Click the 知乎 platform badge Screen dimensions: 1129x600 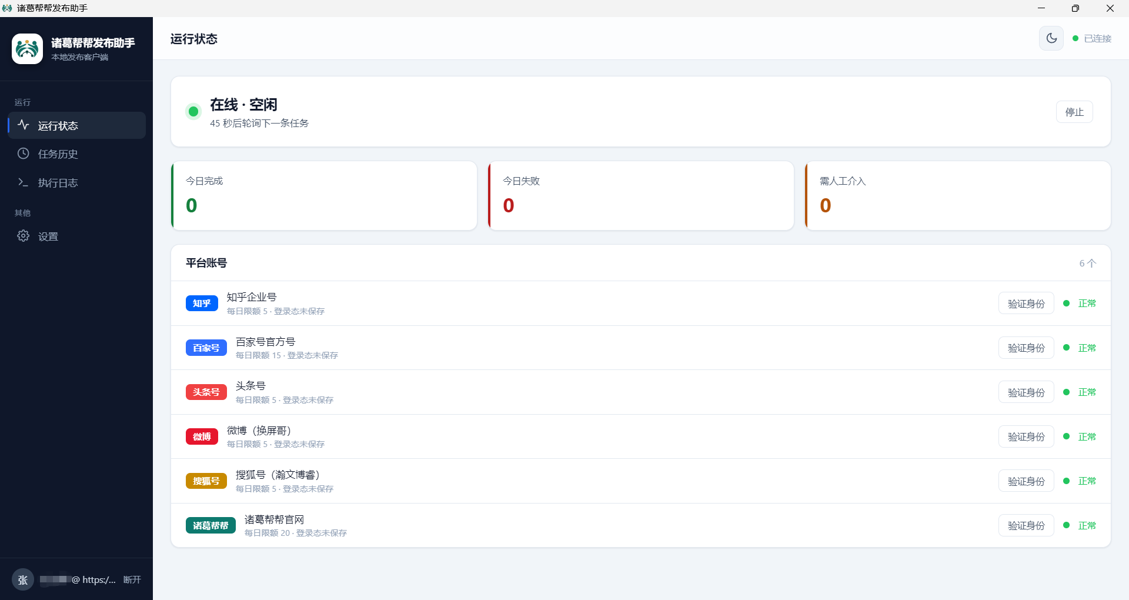(202, 304)
